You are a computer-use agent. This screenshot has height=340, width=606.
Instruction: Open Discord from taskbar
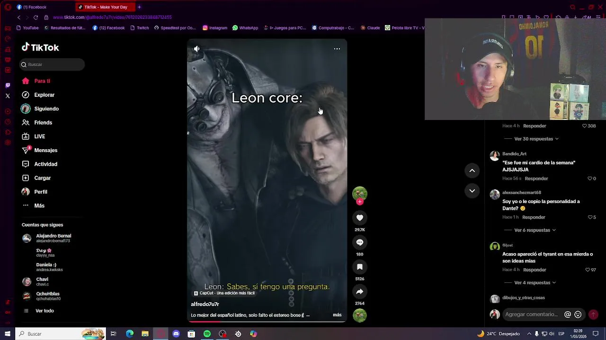click(x=176, y=334)
